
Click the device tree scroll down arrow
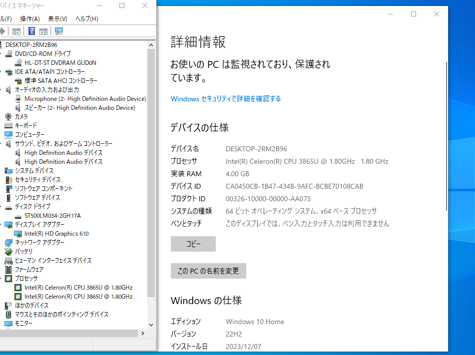coord(151,325)
